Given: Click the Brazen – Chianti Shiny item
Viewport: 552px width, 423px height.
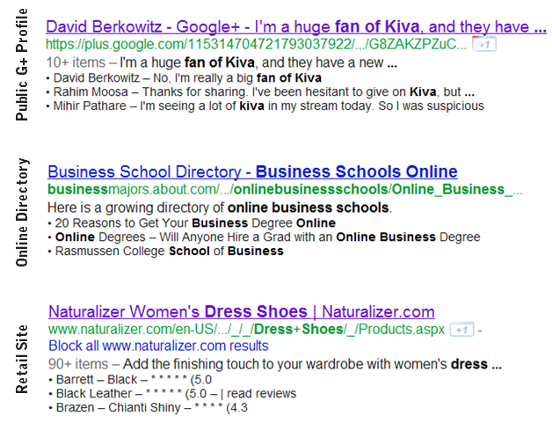Looking at the screenshot, I should point(149,407).
